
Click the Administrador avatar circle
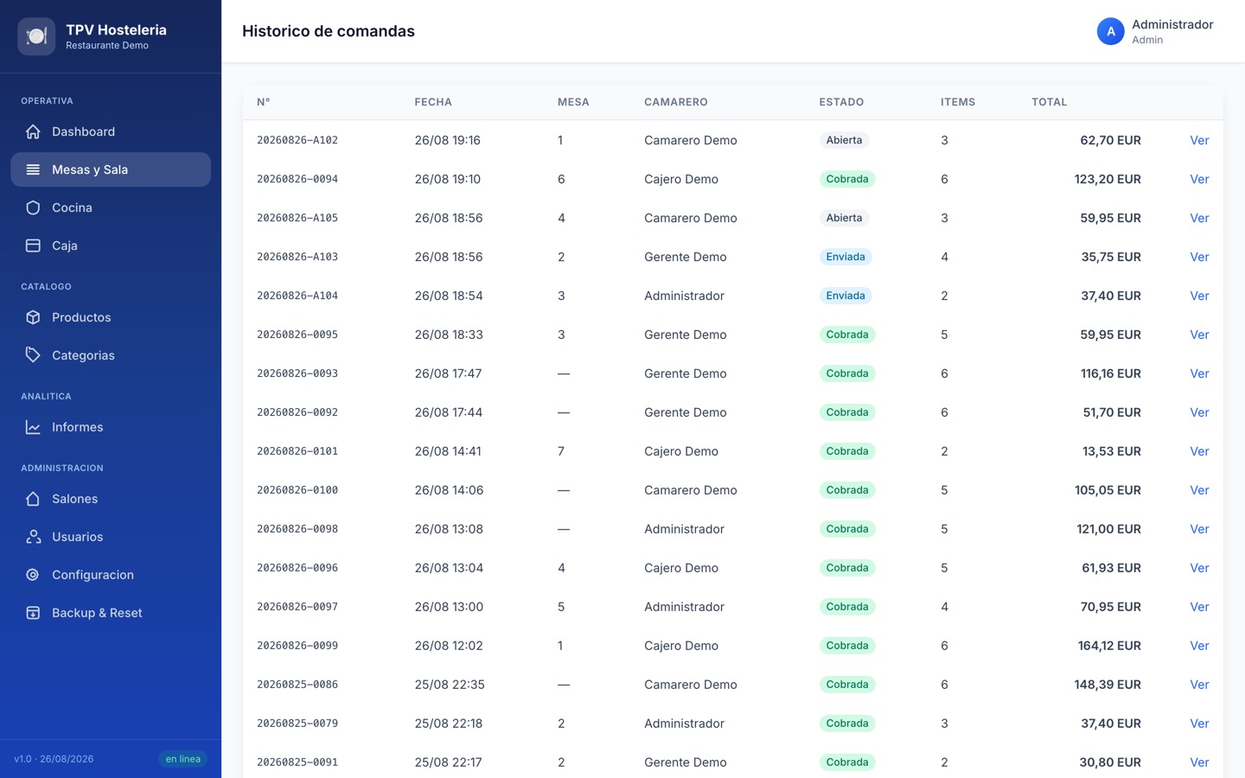[x=1111, y=31]
